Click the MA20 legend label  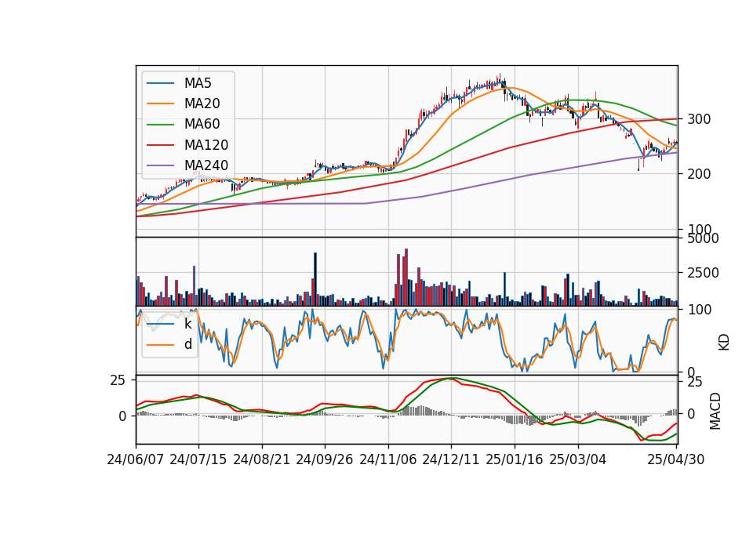click(202, 103)
